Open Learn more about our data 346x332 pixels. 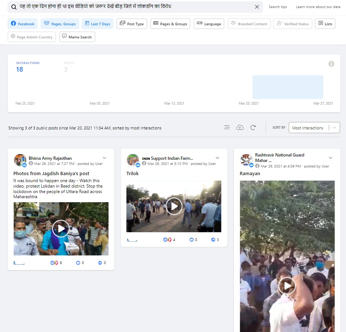(318, 7)
